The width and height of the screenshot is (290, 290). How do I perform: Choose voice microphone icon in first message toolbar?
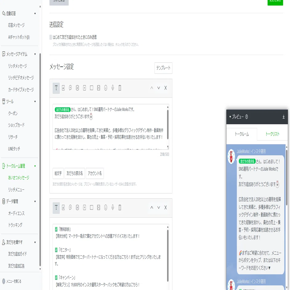pyautogui.click(x=113, y=88)
